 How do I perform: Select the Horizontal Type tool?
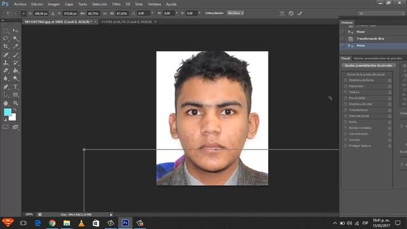(x=15, y=87)
